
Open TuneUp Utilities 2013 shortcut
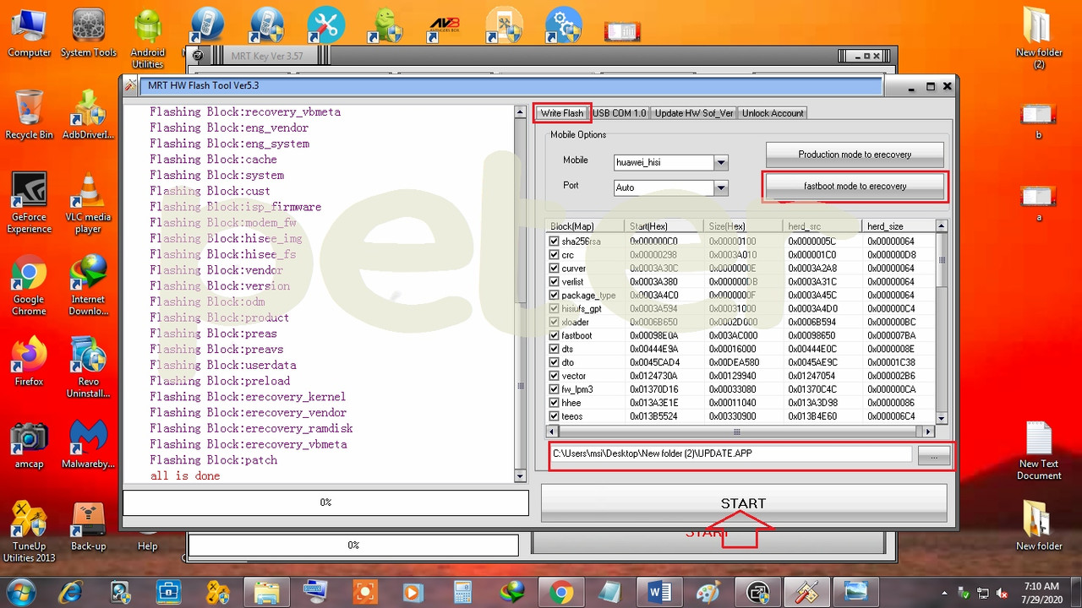coord(29,532)
